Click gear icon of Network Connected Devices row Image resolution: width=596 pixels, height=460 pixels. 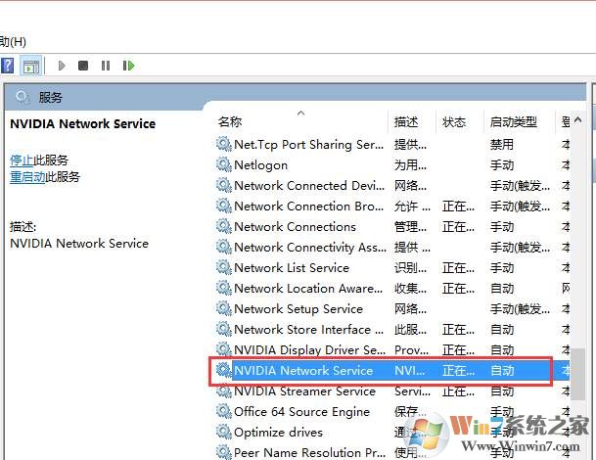point(223,185)
